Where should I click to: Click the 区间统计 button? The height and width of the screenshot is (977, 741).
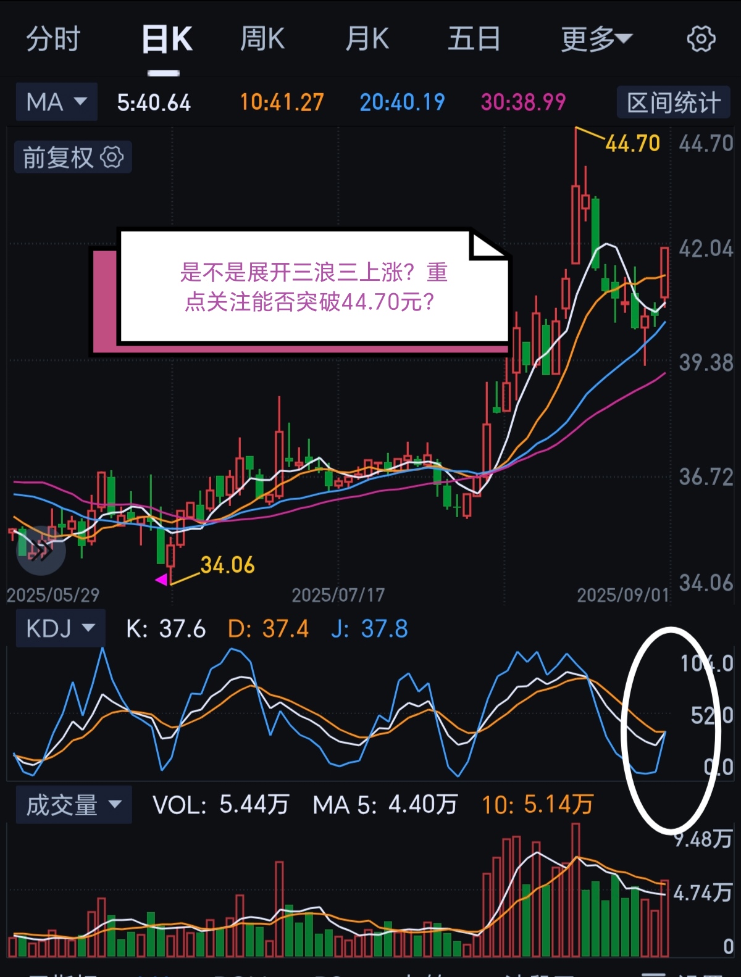[x=674, y=102]
